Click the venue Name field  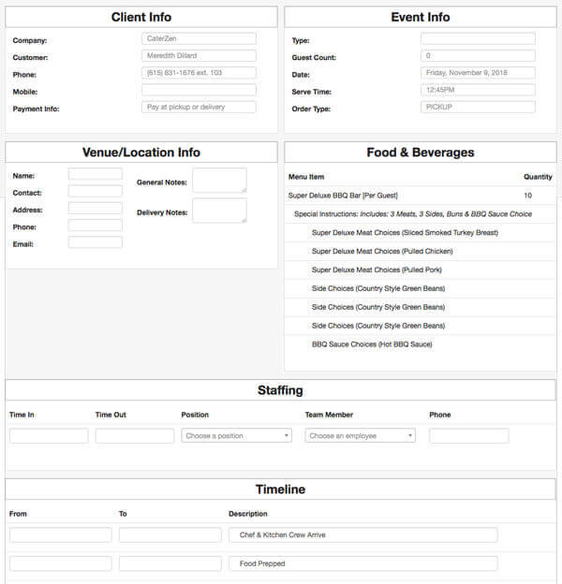click(x=95, y=174)
